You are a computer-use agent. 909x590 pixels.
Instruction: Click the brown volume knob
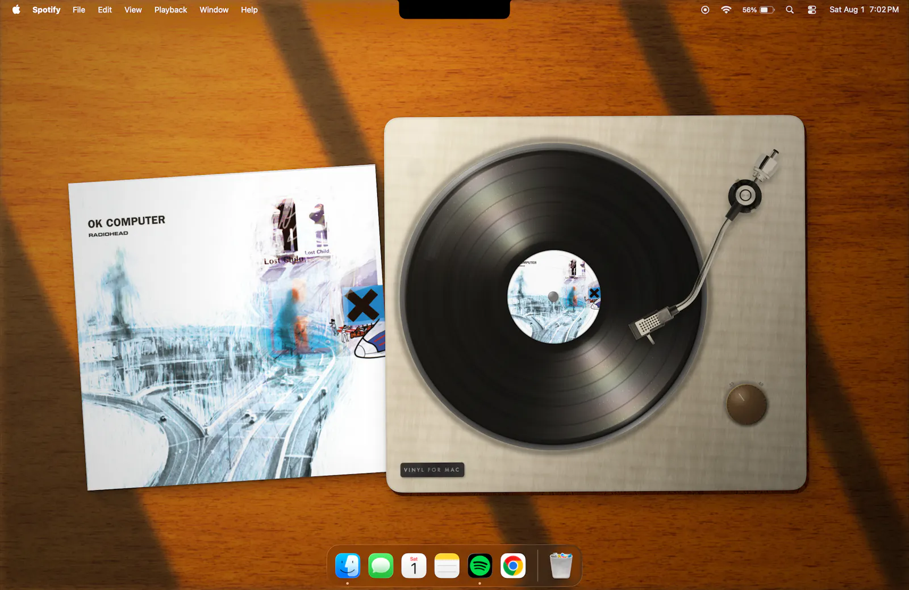point(747,404)
